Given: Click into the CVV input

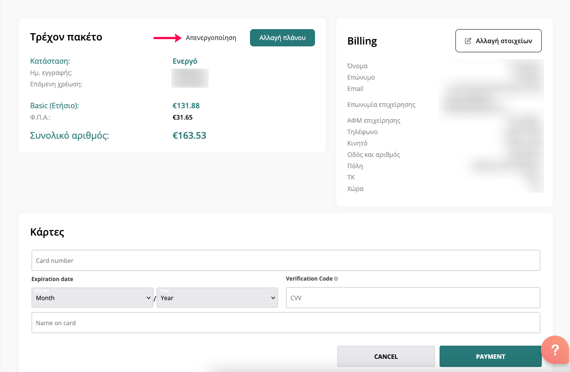Looking at the screenshot, I should [x=413, y=298].
